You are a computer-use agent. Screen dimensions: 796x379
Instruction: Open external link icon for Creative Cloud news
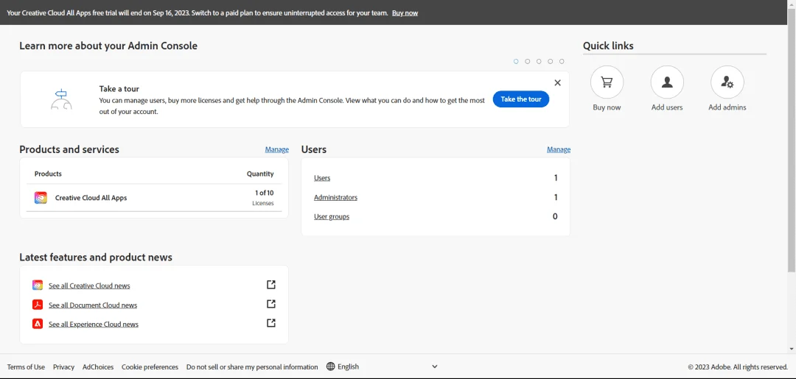click(x=271, y=285)
